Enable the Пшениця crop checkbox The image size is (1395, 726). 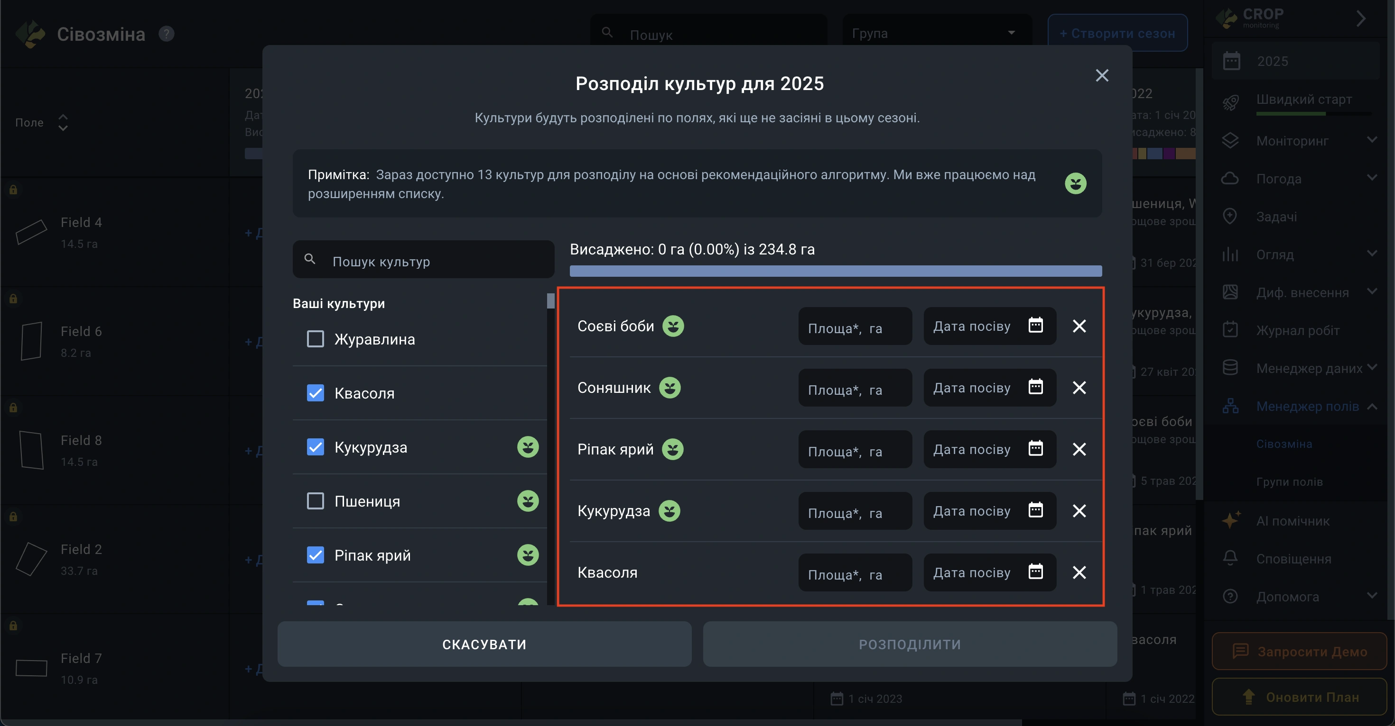point(315,501)
